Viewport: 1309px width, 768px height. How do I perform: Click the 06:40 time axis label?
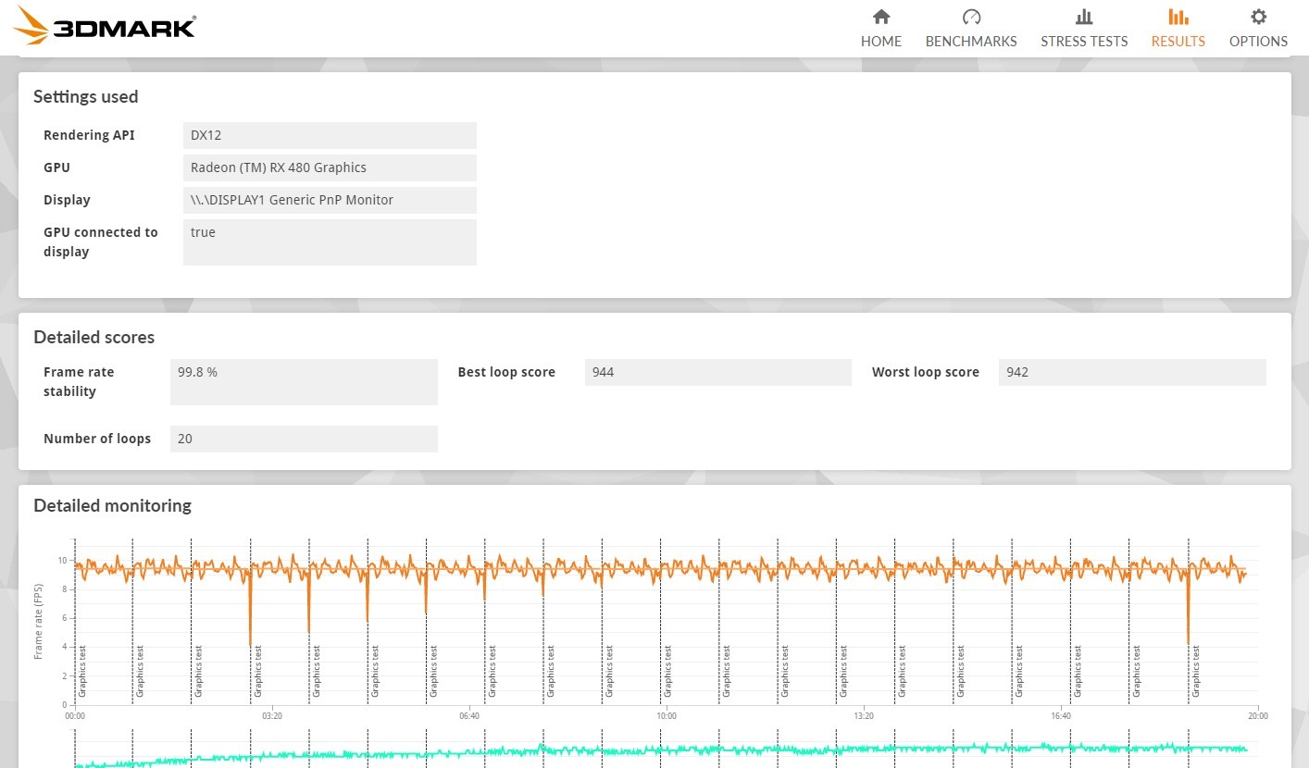[469, 716]
